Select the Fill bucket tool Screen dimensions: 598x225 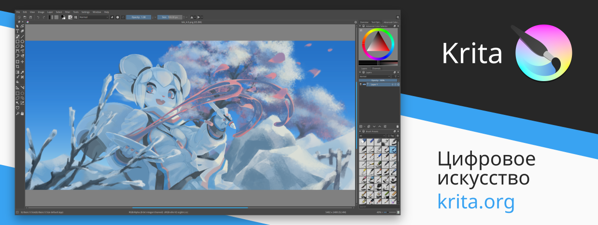(17, 82)
